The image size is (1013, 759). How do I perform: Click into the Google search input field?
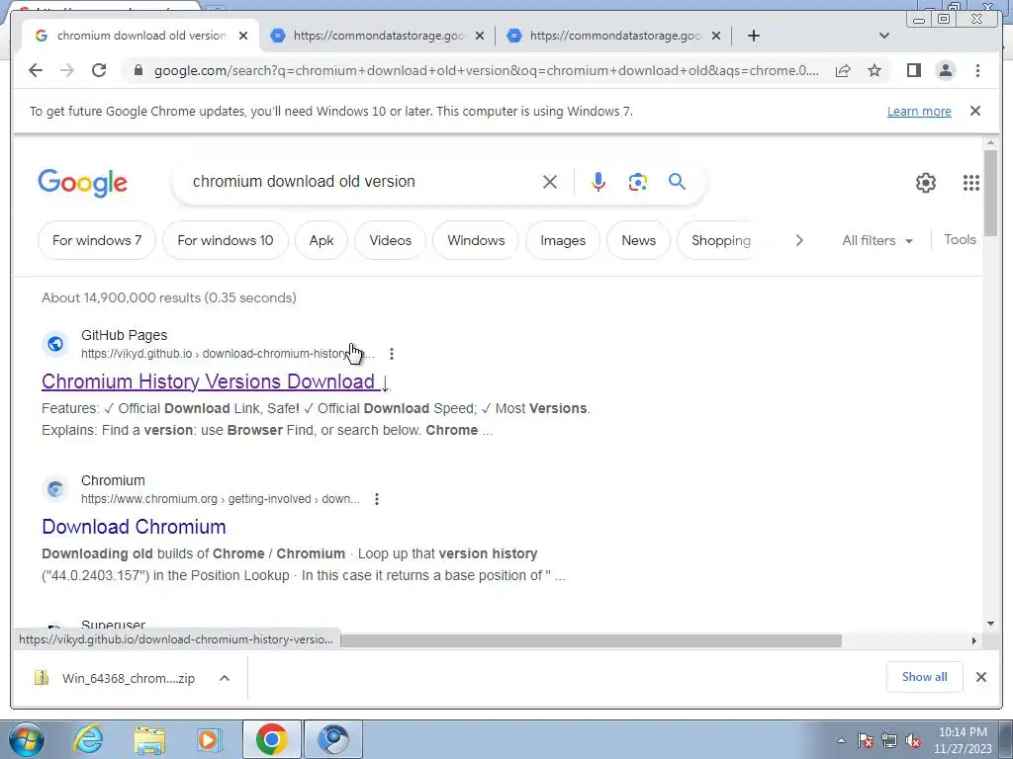pyautogui.click(x=362, y=182)
